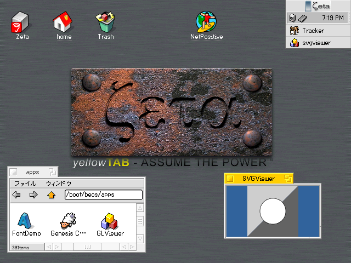Click the 7:19 PM clock

pos(333,18)
